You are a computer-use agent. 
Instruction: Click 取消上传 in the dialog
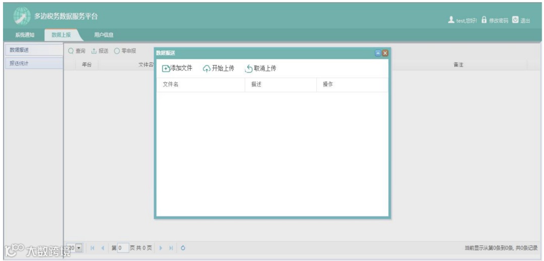point(260,68)
